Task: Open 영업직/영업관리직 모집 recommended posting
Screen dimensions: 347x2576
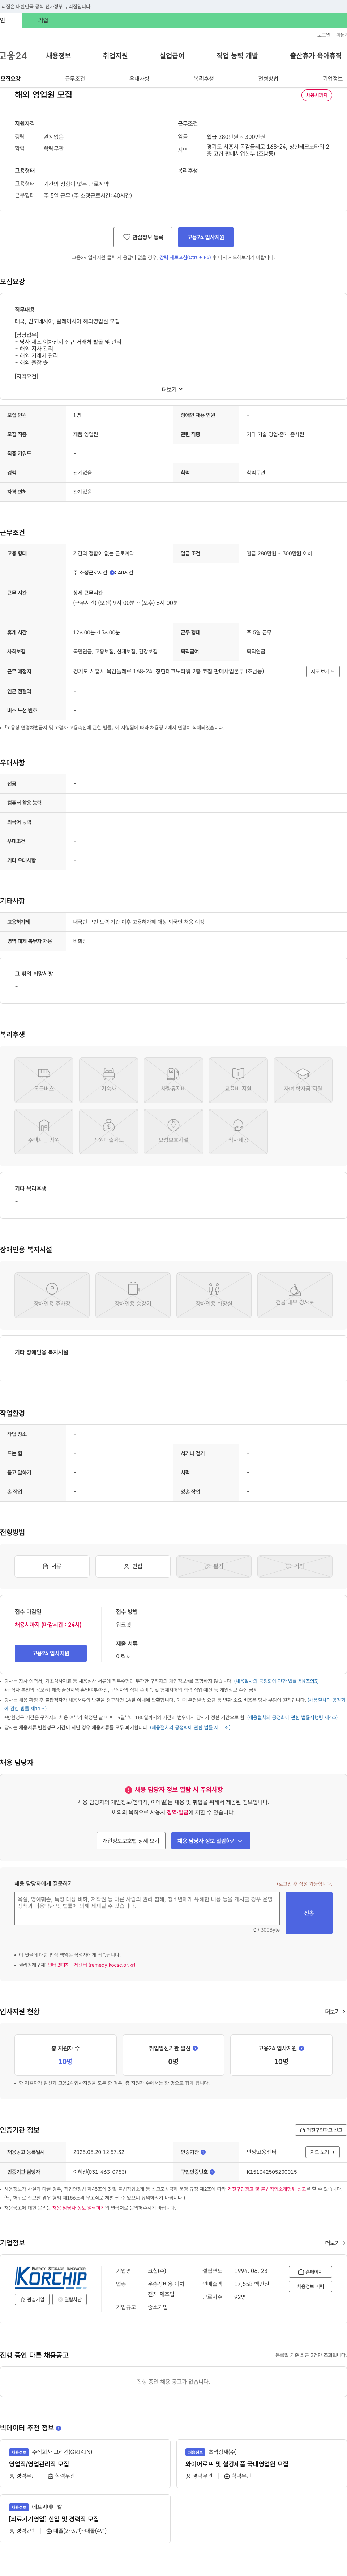Action: click(x=39, y=2464)
